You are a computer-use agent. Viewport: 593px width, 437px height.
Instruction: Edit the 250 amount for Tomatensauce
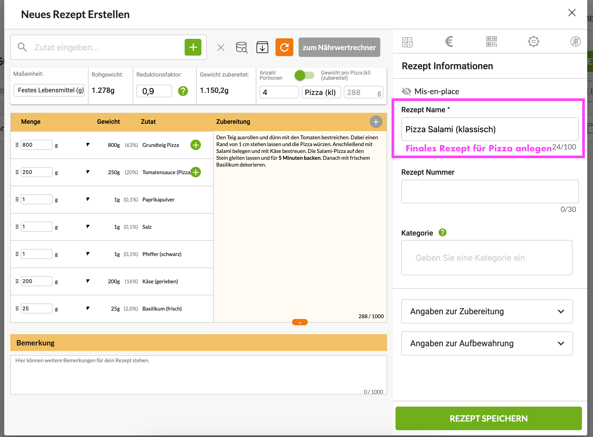[x=36, y=172]
